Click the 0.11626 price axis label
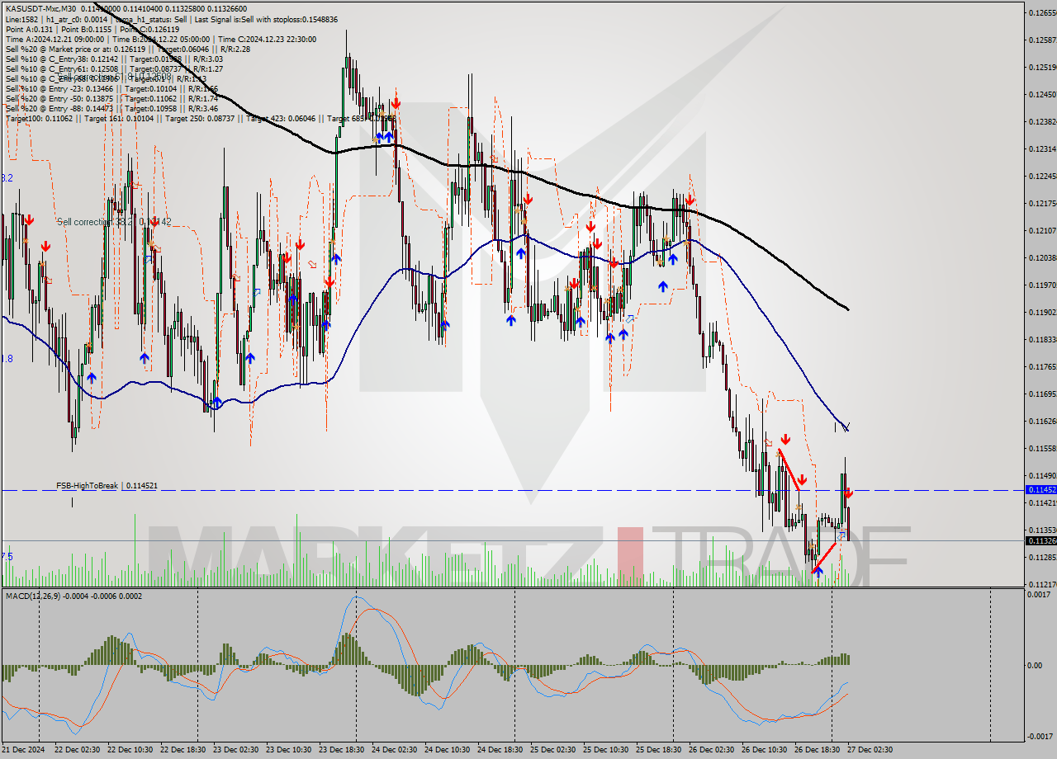The image size is (1057, 759). pyautogui.click(x=1041, y=422)
